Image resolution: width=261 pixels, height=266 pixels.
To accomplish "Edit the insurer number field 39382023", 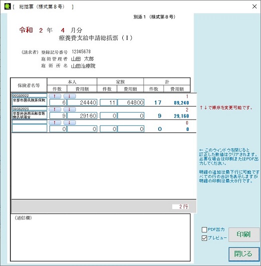I will pos(29,108).
